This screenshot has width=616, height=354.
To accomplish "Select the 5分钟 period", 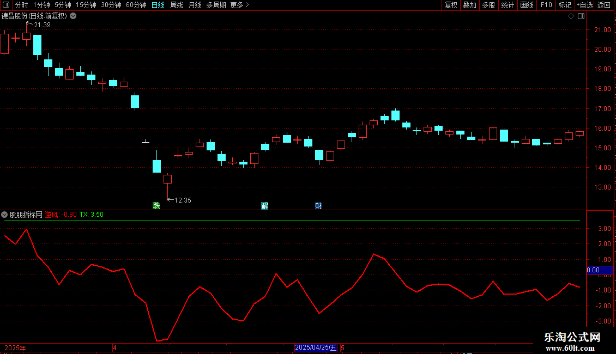I will click(x=63, y=5).
